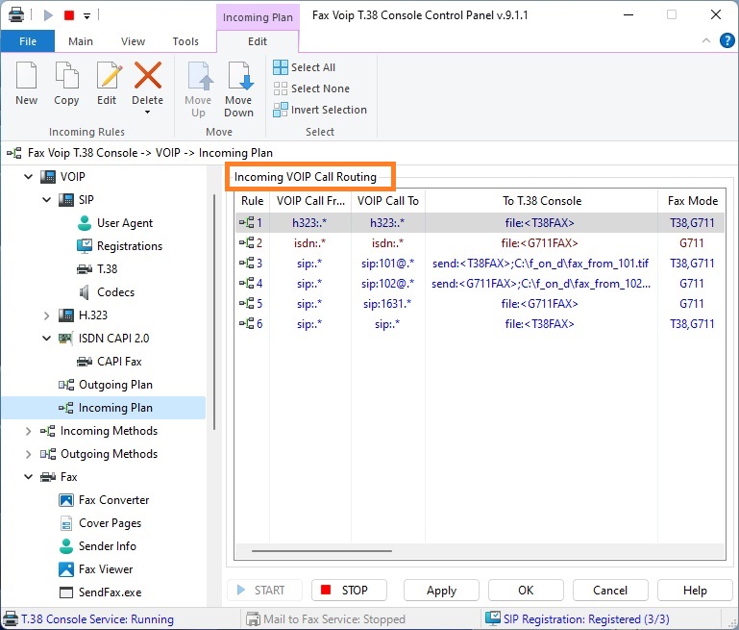Switch to the Tools ribbon tab
The width and height of the screenshot is (739, 630).
pyautogui.click(x=185, y=41)
